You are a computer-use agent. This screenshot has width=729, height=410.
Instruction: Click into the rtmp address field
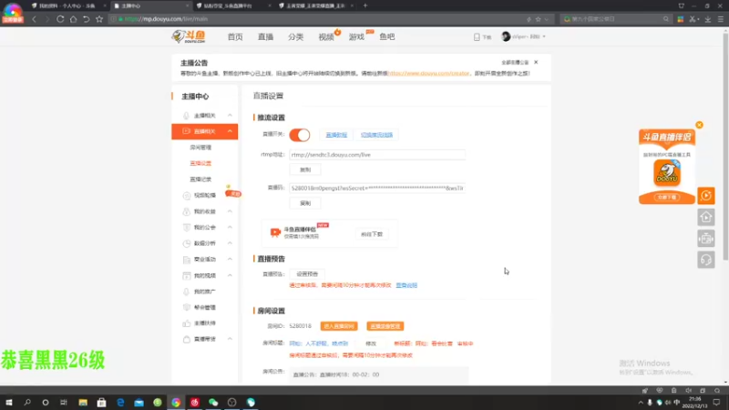(377, 155)
